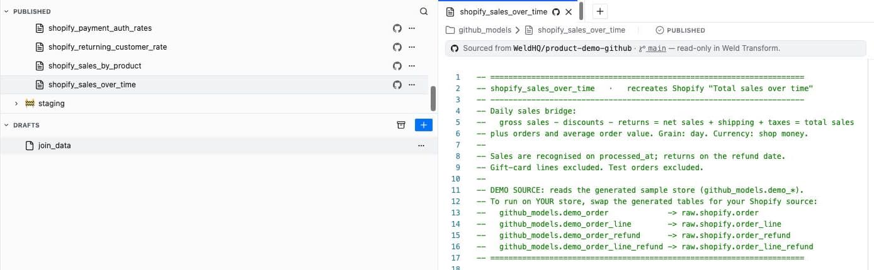
Task: Open GitHub icon for shopify_sales_over_time row
Action: point(397,85)
